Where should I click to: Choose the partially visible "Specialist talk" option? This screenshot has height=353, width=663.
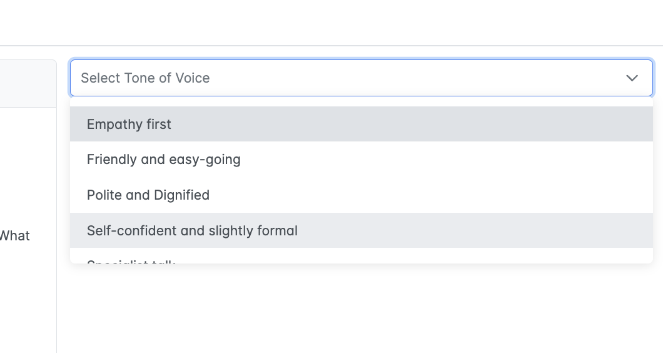(x=131, y=260)
